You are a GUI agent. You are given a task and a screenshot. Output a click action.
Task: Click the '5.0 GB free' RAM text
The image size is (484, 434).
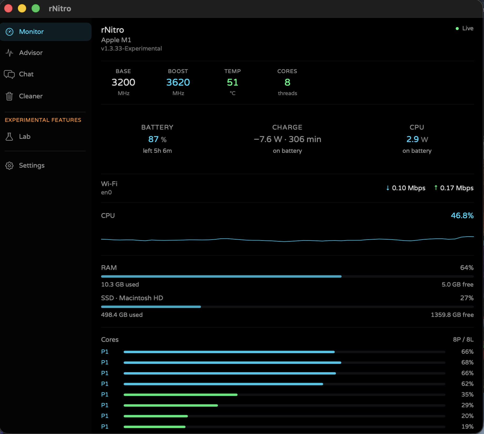coord(457,285)
